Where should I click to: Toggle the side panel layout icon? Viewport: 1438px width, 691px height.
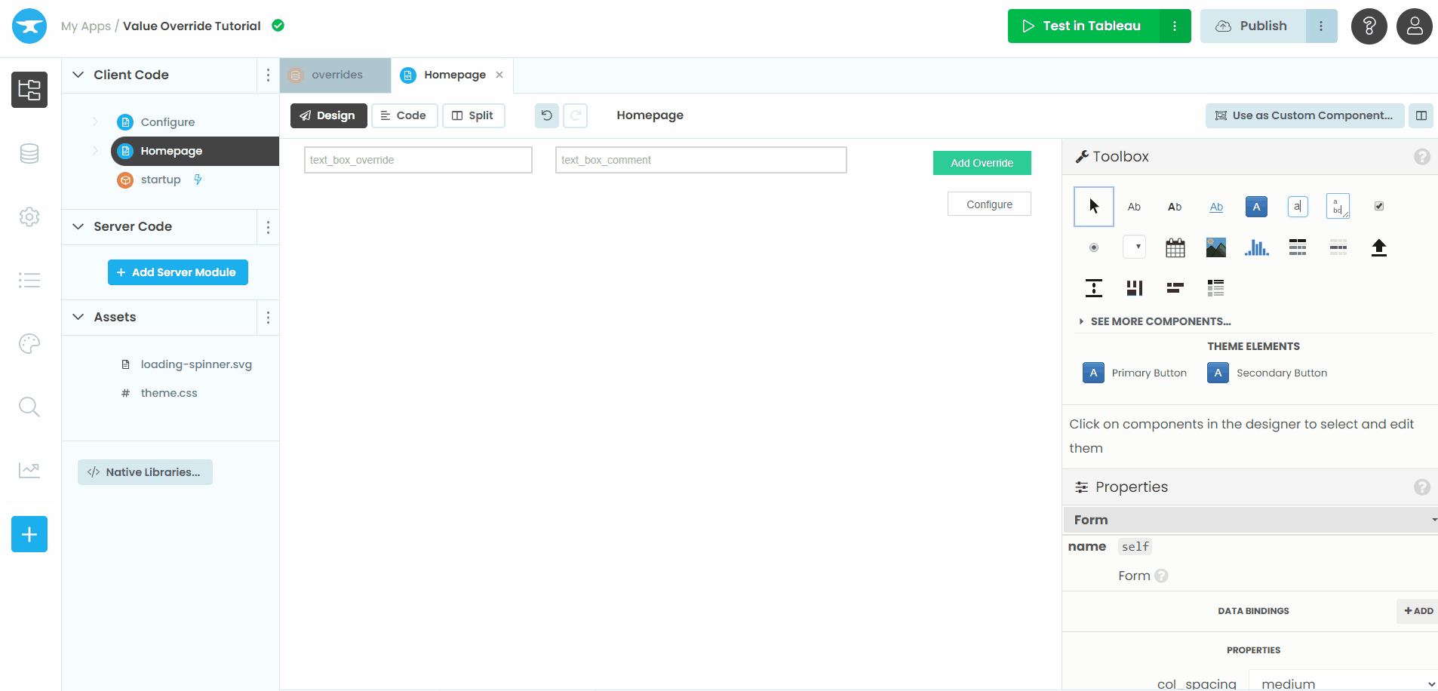[x=1421, y=115]
